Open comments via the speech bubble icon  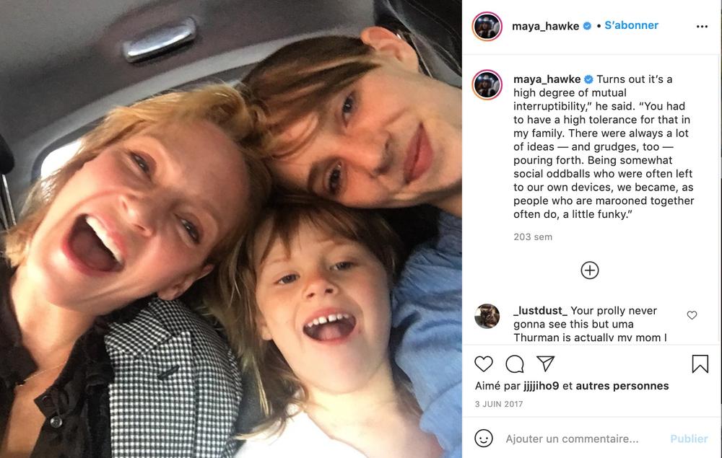[x=514, y=364]
